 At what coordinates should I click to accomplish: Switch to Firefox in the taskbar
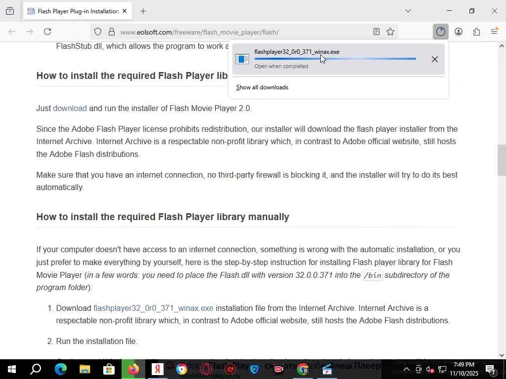[133, 369]
